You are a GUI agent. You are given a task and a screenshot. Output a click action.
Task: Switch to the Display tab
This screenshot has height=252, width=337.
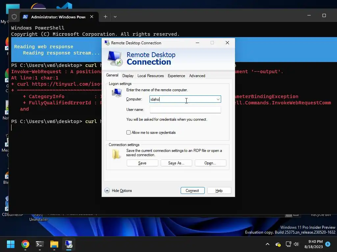(128, 76)
